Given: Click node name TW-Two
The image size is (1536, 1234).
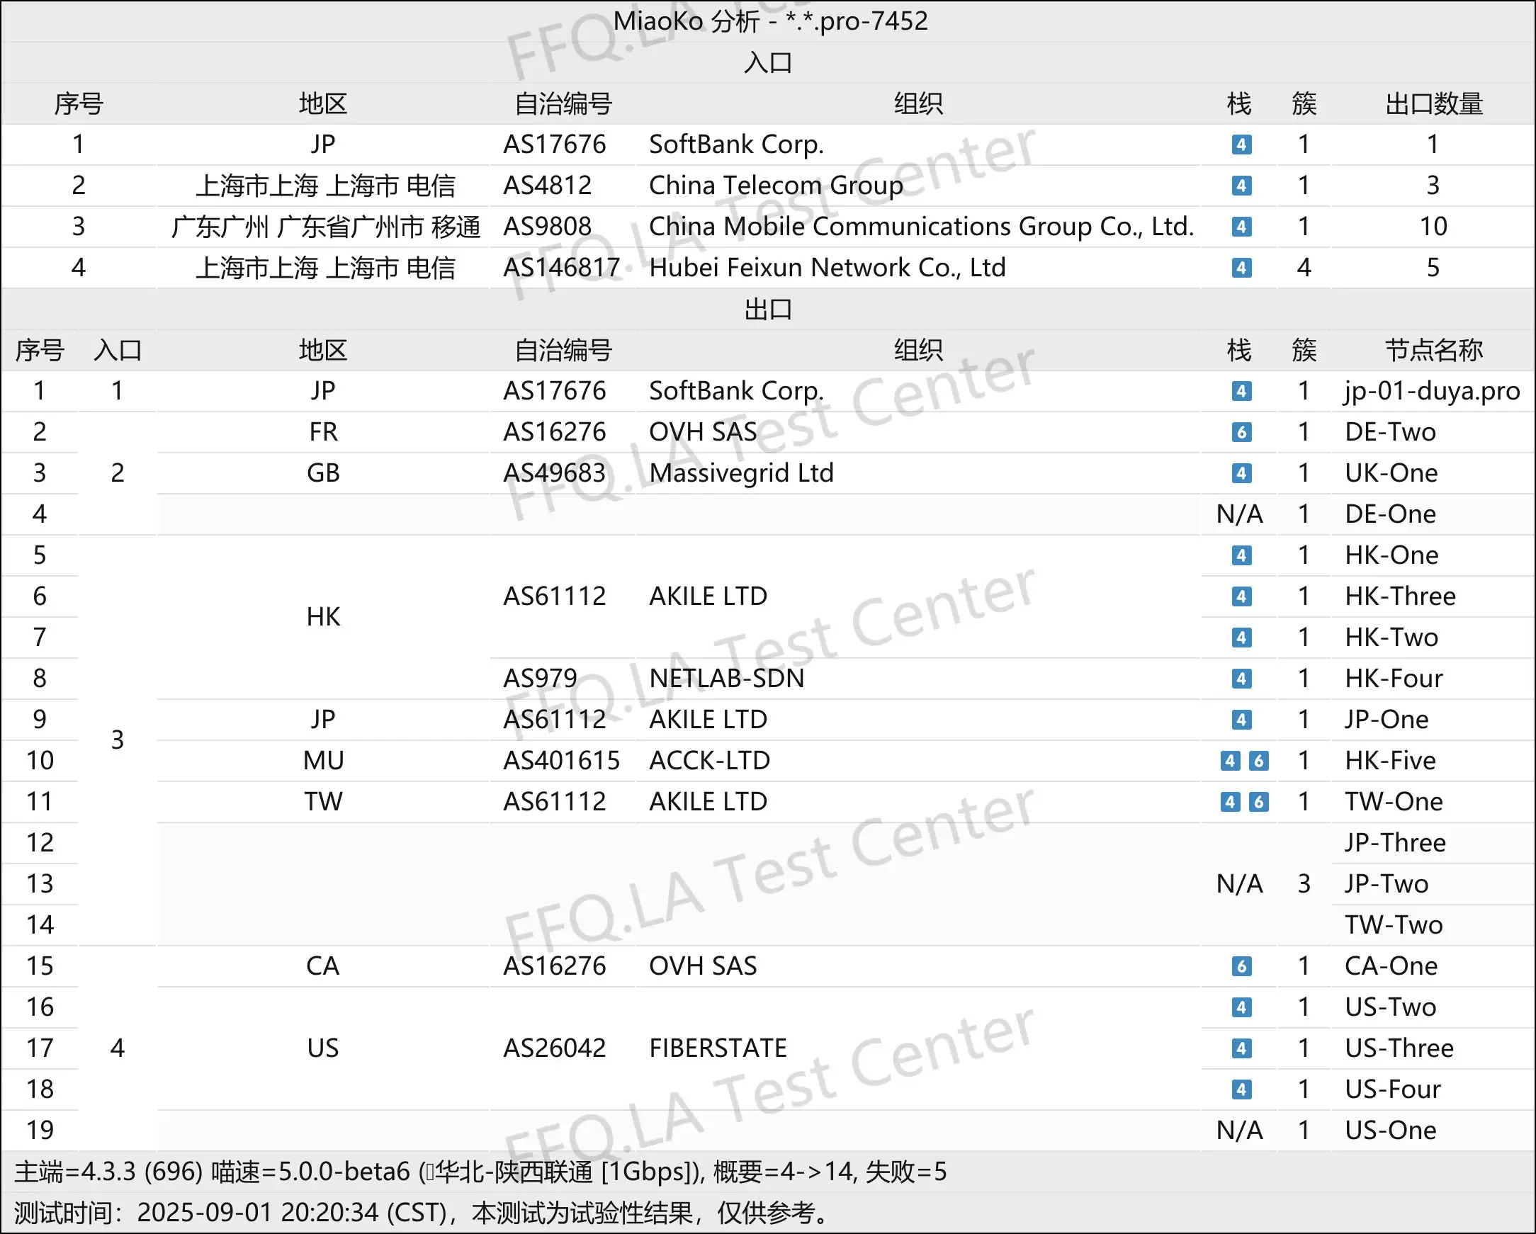Looking at the screenshot, I should point(1394,924).
